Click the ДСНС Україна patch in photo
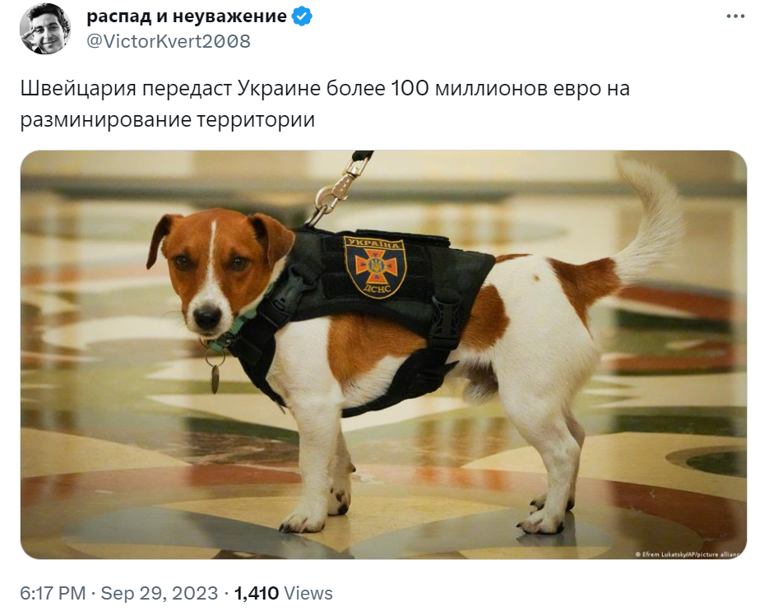Image resolution: width=760 pixels, height=616 pixels. [x=375, y=266]
